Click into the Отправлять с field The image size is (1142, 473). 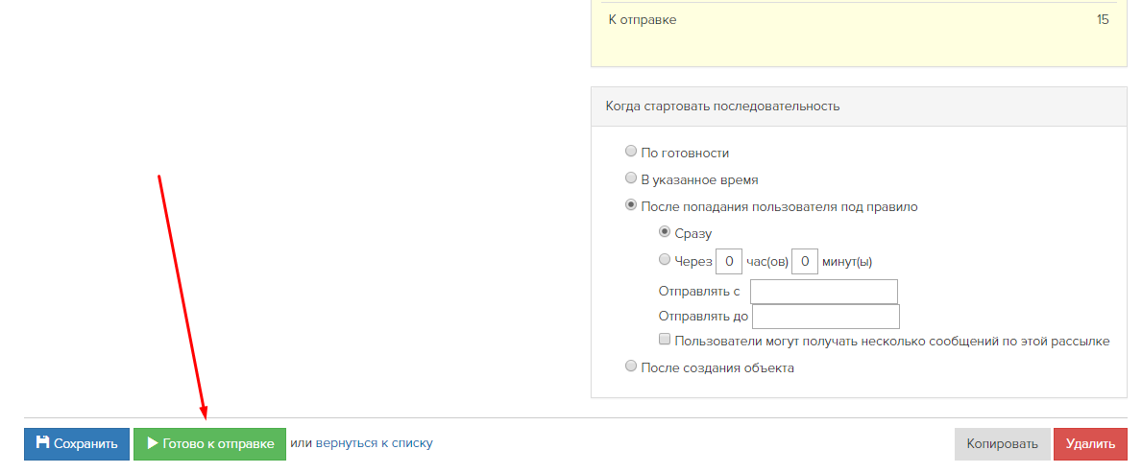pyautogui.click(x=824, y=292)
